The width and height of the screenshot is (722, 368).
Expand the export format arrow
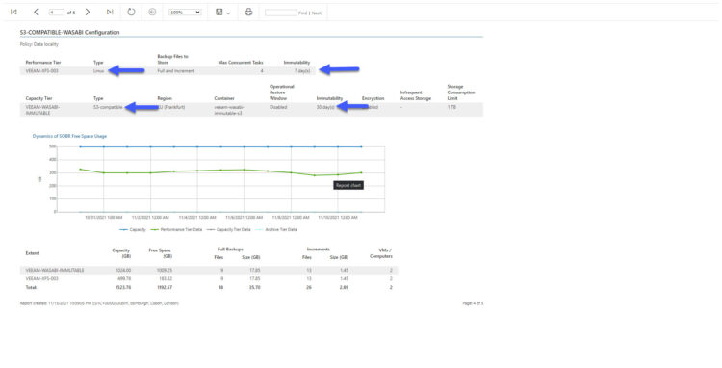(228, 13)
